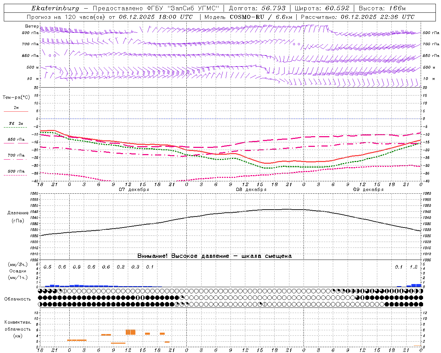Click the "Td 2м" dew point legend entry

click(x=16, y=123)
